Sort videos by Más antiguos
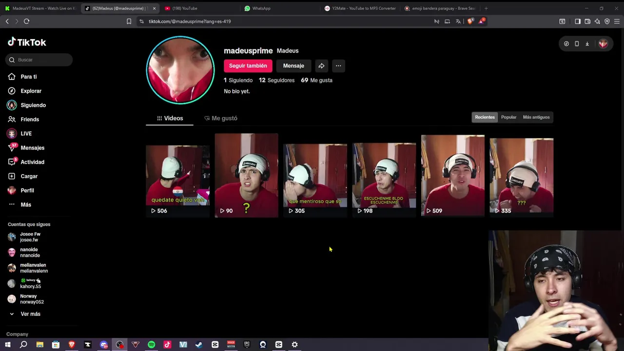This screenshot has width=624, height=351. pos(536,117)
